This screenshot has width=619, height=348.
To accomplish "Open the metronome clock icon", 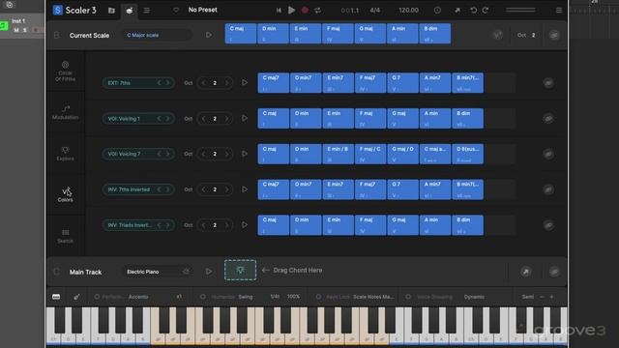I will (x=437, y=11).
